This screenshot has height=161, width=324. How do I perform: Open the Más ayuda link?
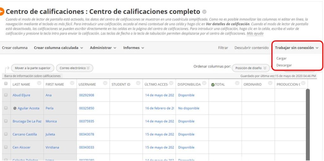255,34
